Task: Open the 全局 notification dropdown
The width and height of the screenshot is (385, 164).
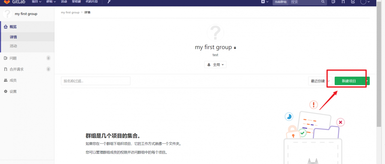Action: 215,65
